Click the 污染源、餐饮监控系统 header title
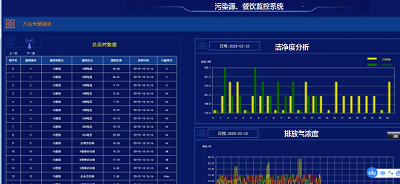Viewport: 400px width, 184px height. click(248, 6)
